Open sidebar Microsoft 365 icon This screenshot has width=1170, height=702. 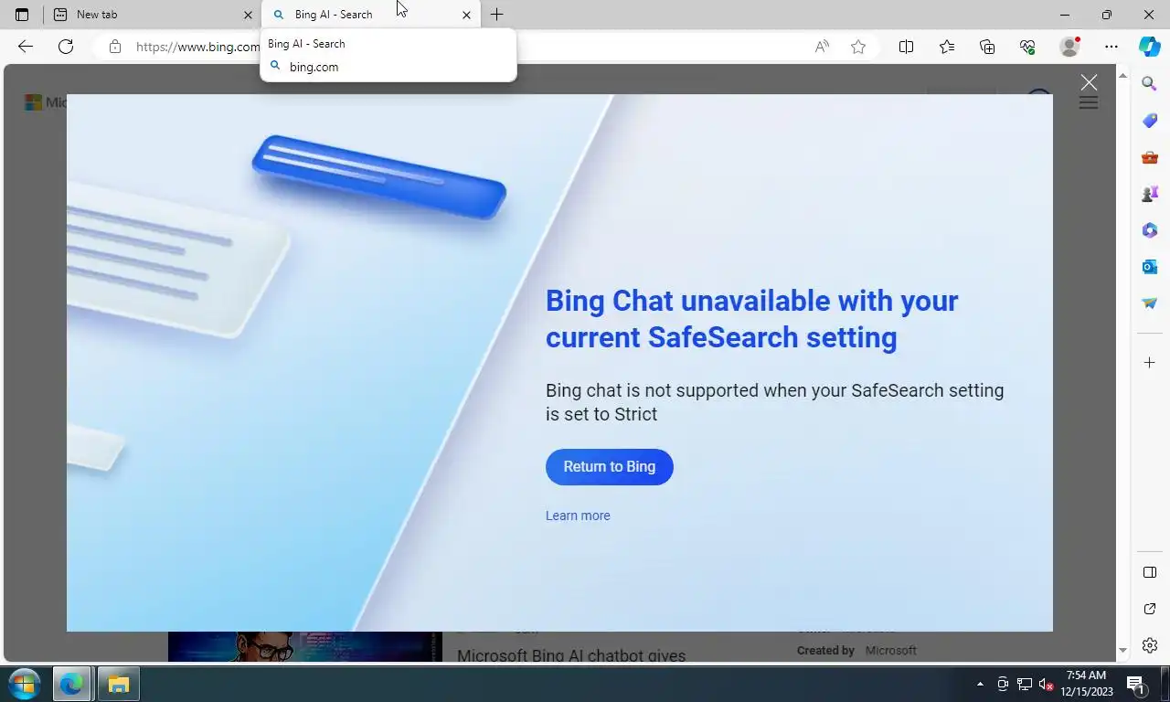1150,230
